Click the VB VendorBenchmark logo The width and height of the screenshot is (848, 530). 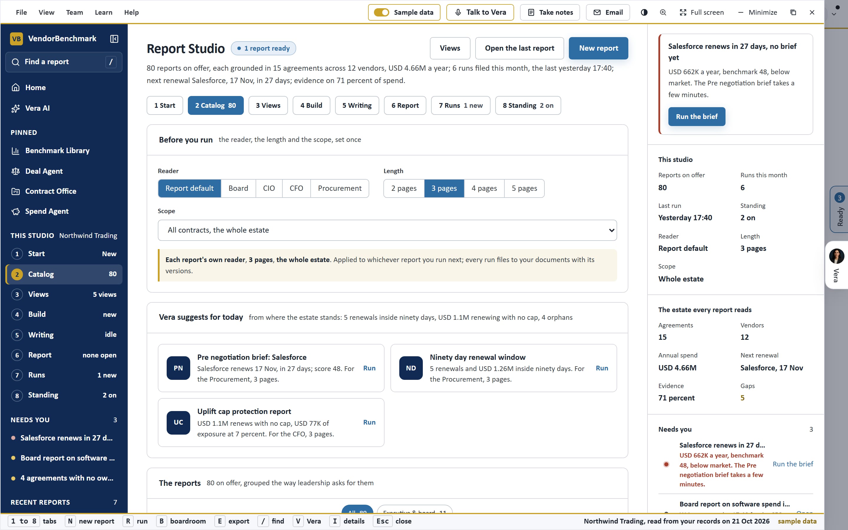tap(16, 39)
